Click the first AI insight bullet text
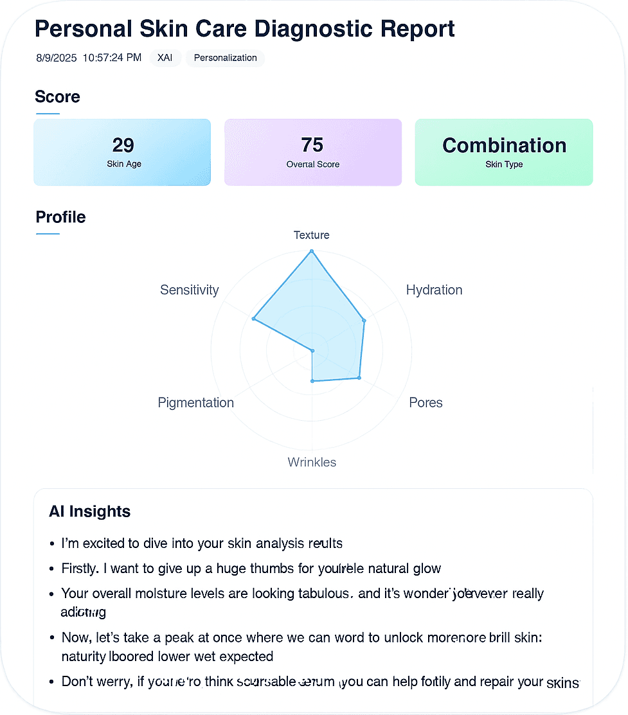Viewport: 628px width, 715px height. click(x=202, y=543)
